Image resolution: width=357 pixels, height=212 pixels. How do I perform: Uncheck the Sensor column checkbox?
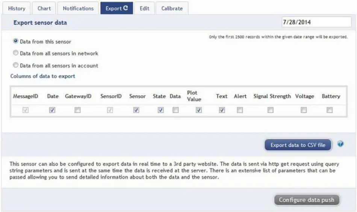click(x=136, y=110)
